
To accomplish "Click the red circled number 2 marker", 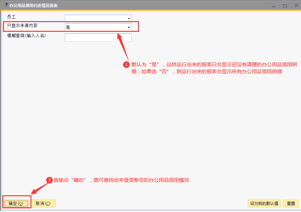I will [49, 180].
